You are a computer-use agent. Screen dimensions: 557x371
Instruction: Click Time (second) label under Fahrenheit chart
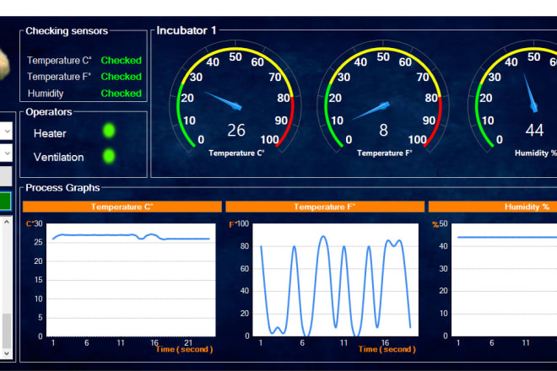387,349
